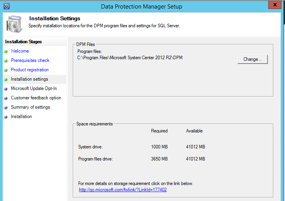Image resolution: width=285 pixels, height=201 pixels.
Task: Select the Installation stage entry
Action: click(x=21, y=116)
